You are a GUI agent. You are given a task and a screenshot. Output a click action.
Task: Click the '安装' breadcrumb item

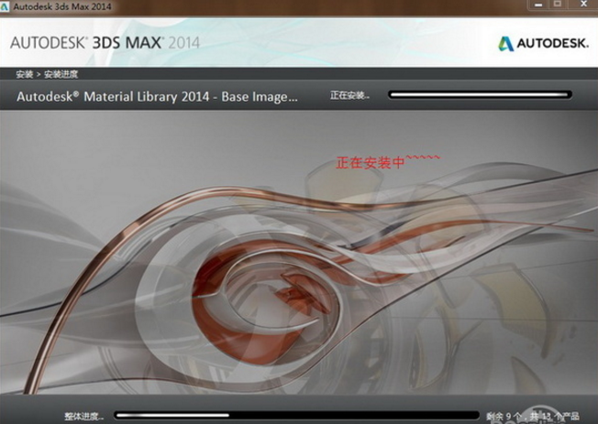tap(25, 74)
